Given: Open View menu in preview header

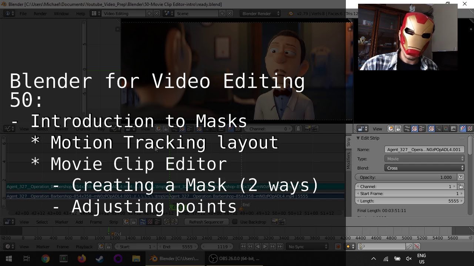Looking at the screenshot, I should (x=377, y=129).
